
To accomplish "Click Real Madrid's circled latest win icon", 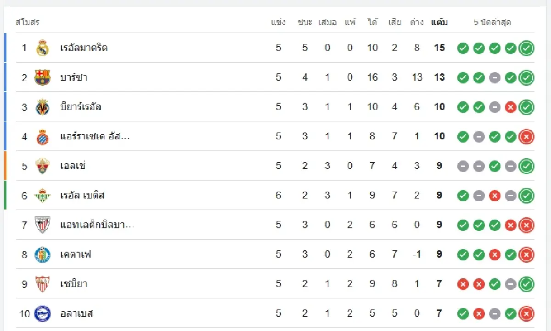I will (526, 48).
